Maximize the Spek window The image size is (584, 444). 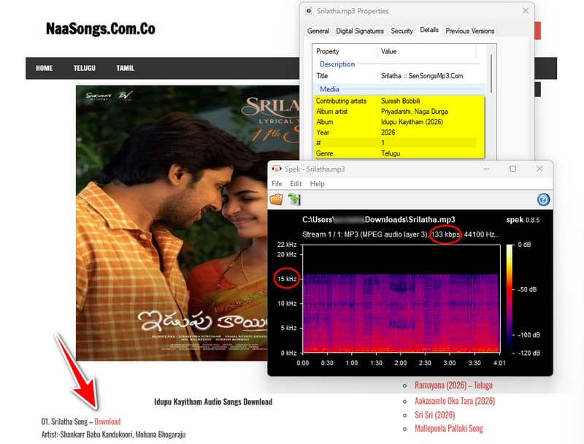[x=513, y=169]
